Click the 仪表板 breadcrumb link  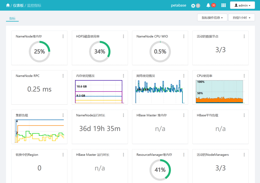[x=18, y=5]
